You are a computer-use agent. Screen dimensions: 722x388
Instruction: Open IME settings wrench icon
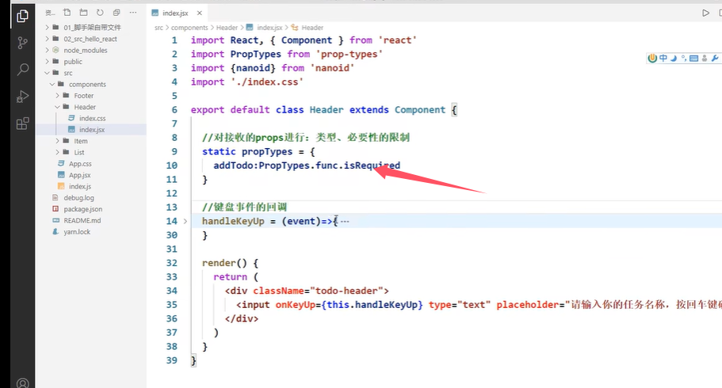[715, 58]
